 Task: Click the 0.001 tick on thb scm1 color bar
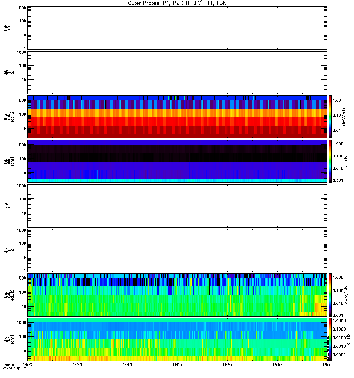[x=338, y=180]
